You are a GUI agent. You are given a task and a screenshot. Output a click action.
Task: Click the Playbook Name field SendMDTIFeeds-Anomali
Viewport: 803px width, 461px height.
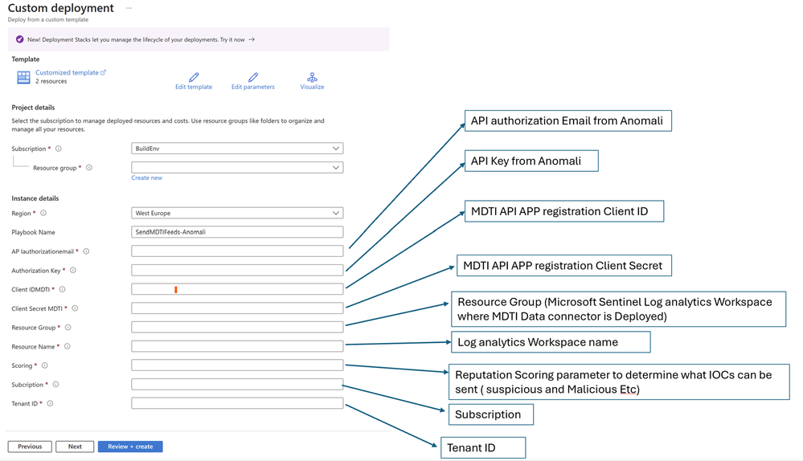237,232
